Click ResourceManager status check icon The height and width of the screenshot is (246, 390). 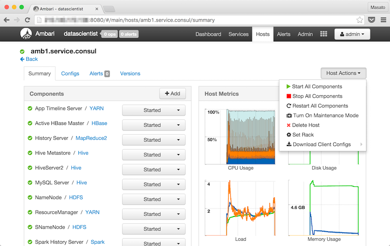pos(30,213)
